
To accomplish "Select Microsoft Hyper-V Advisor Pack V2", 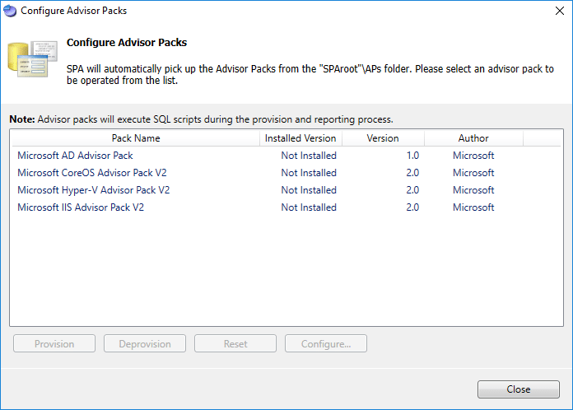I will [94, 190].
